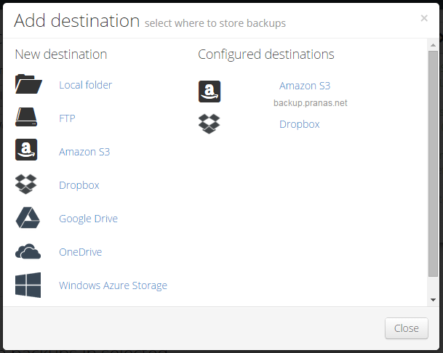Select the configured Dropbox destination link
The width and height of the screenshot is (443, 353).
(300, 124)
